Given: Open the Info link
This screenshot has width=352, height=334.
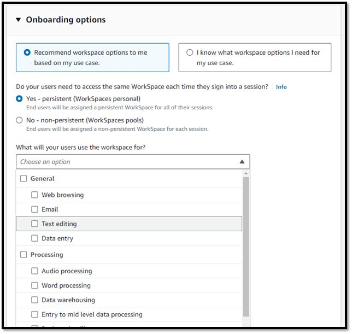Looking at the screenshot, I should tap(281, 87).
